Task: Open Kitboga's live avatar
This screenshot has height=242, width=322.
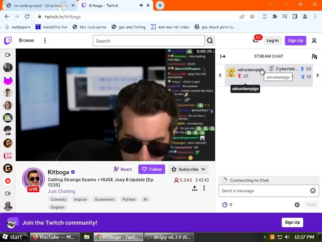Action: click(33, 179)
